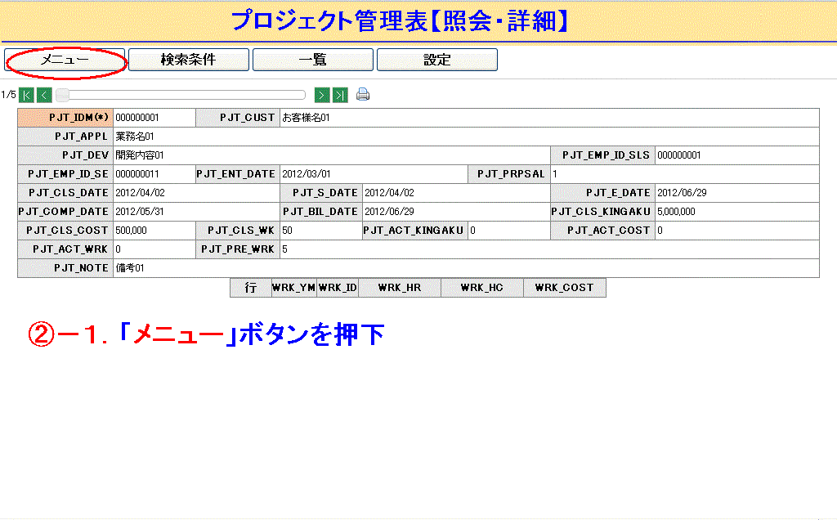Click the printer icon
Viewport: 837px width, 520px height.
[x=363, y=95]
